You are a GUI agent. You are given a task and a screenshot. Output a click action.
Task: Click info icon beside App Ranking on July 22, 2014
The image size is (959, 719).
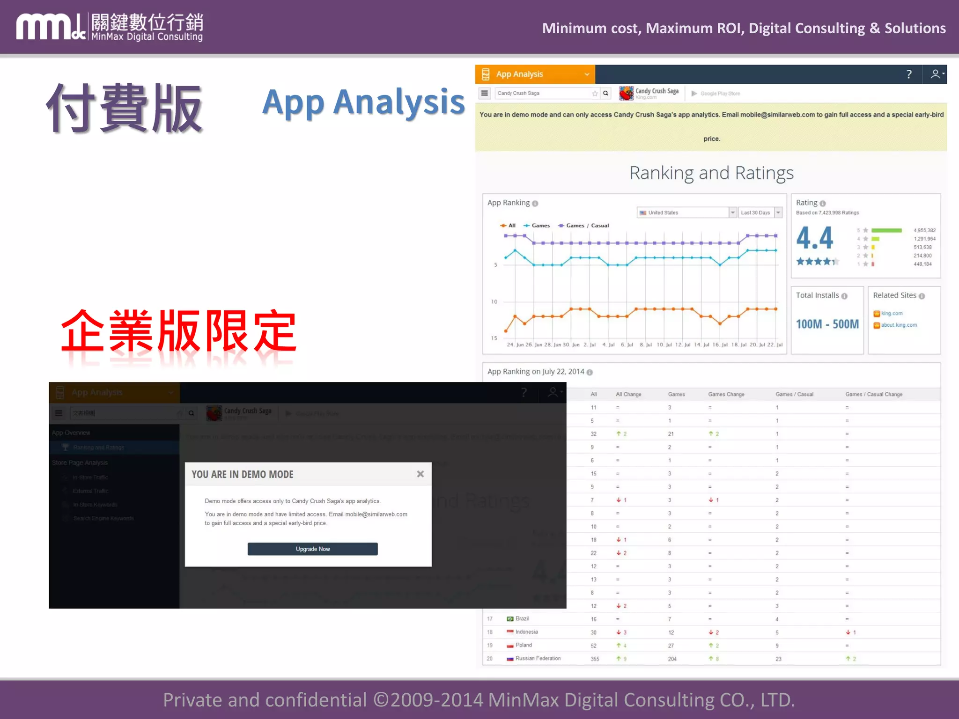tap(590, 373)
